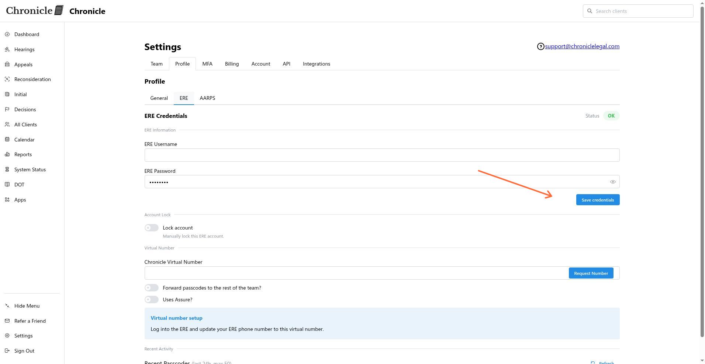The image size is (705, 364).
Task: Open the API tab
Action: [286, 64]
